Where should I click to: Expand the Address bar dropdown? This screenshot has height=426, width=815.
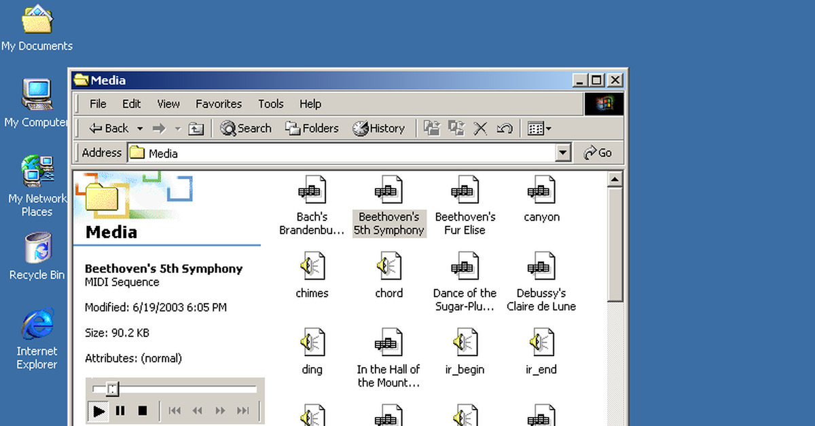[x=563, y=153]
